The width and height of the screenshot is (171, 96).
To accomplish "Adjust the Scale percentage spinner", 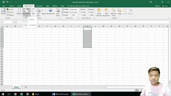I will (78, 15).
